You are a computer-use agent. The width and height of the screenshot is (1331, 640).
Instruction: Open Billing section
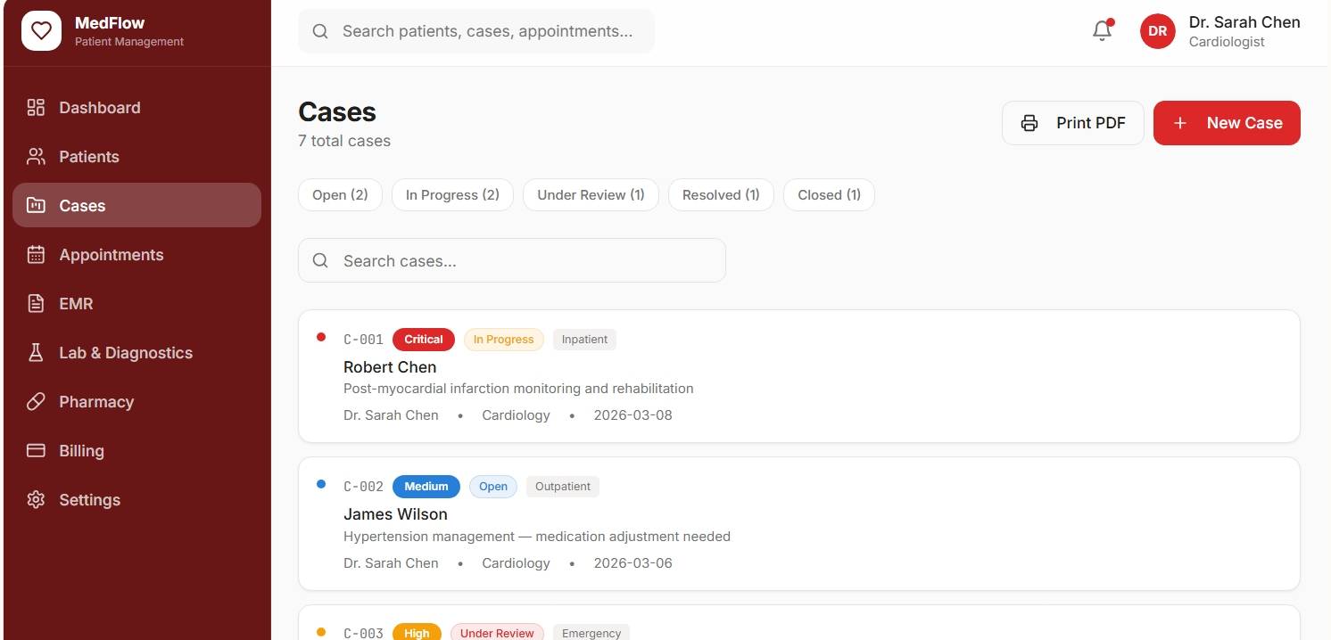tap(136, 451)
